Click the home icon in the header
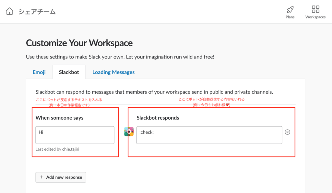Screen dimensions: 332x193 pos(10,11)
